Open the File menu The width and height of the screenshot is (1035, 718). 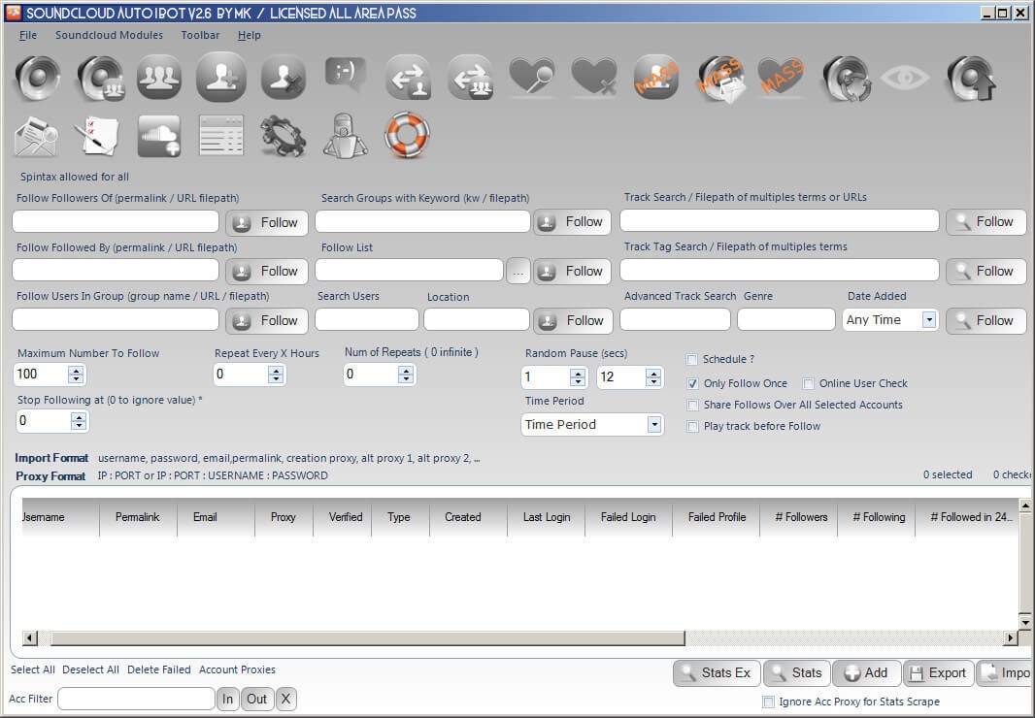(28, 35)
